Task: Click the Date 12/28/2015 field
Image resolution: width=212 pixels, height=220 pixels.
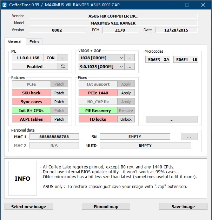Action: point(176,30)
